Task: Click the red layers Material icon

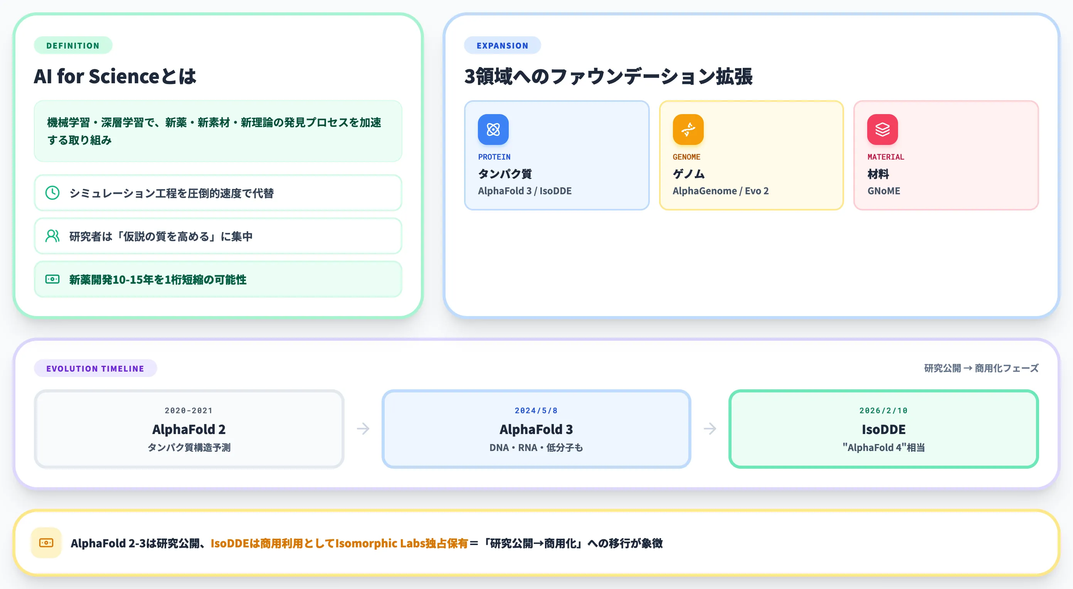Action: click(883, 130)
